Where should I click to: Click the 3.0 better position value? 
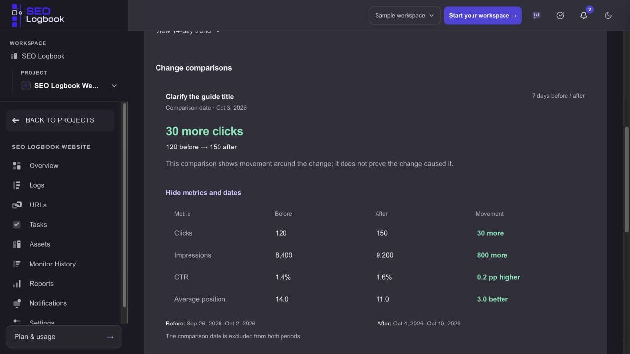coord(492,299)
